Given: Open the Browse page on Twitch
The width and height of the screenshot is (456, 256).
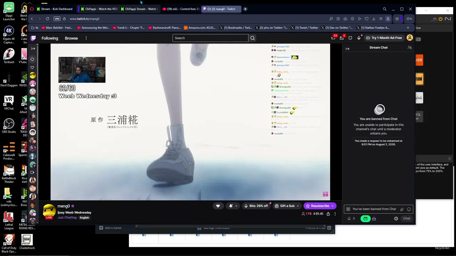Looking at the screenshot, I should pyautogui.click(x=71, y=38).
